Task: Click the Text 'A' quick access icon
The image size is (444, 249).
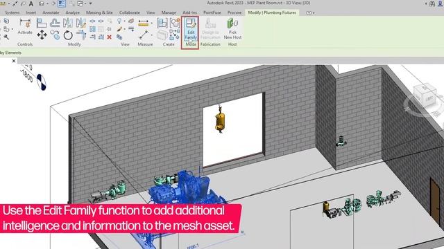Action: point(31,3)
